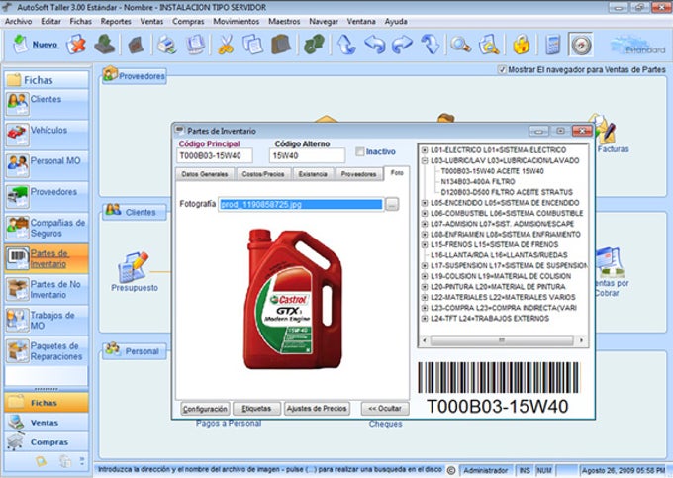Screen dimensions: 673x478
Task: Expand the L05-ENCENDIDO tree node
Action: (425, 203)
